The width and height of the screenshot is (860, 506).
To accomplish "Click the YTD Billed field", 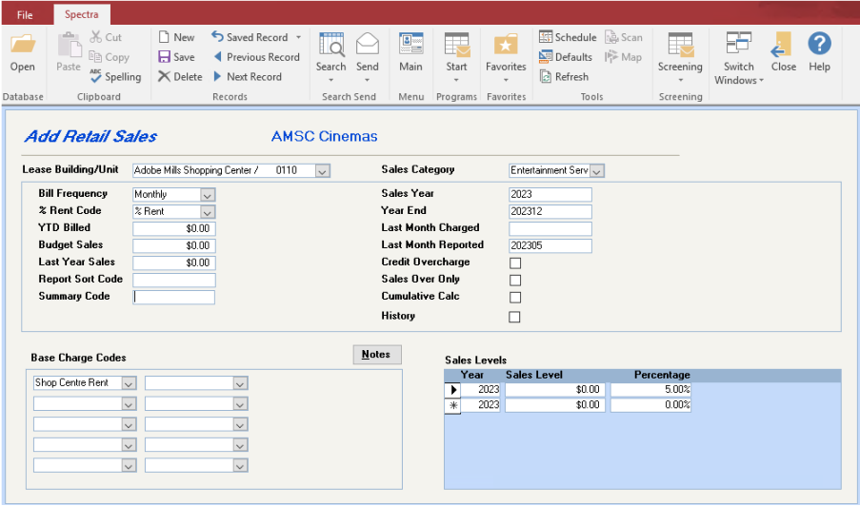I will point(174,228).
